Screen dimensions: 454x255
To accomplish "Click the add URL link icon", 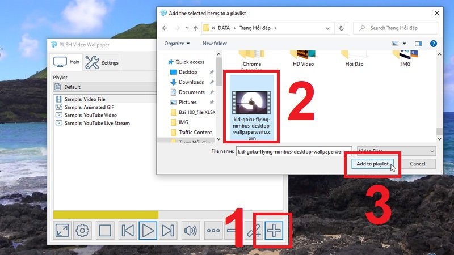I will click(x=252, y=231).
